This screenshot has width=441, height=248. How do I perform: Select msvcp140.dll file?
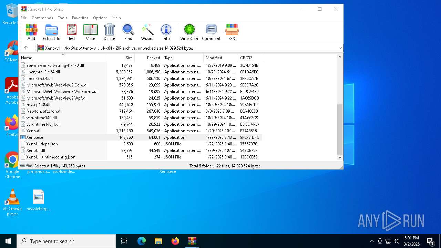coord(141,104)
